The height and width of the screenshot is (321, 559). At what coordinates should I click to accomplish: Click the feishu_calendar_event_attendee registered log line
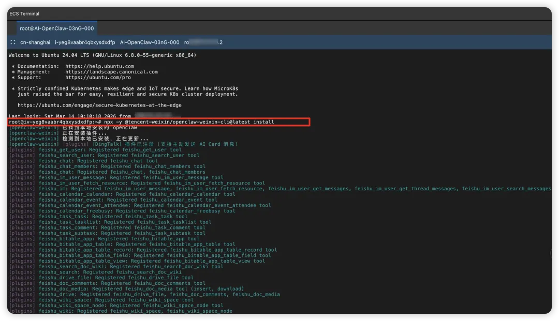[140, 205]
